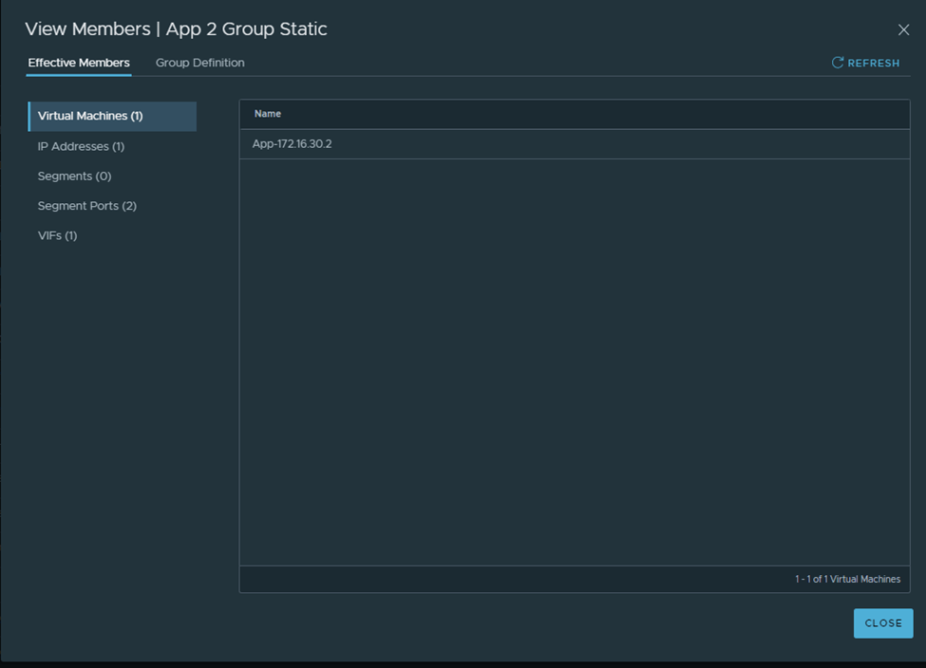The width and height of the screenshot is (926, 668).
Task: Click the blank footer area left of CLOSE
Action: (x=475, y=623)
